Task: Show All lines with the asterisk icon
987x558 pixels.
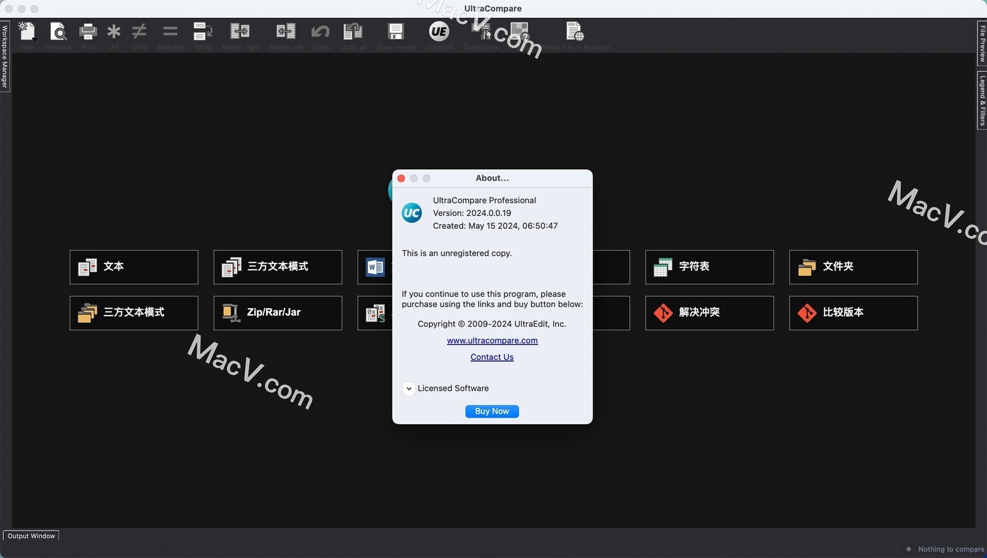Action: 114,31
